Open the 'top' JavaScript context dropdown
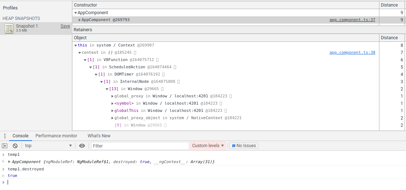 tap(48, 146)
